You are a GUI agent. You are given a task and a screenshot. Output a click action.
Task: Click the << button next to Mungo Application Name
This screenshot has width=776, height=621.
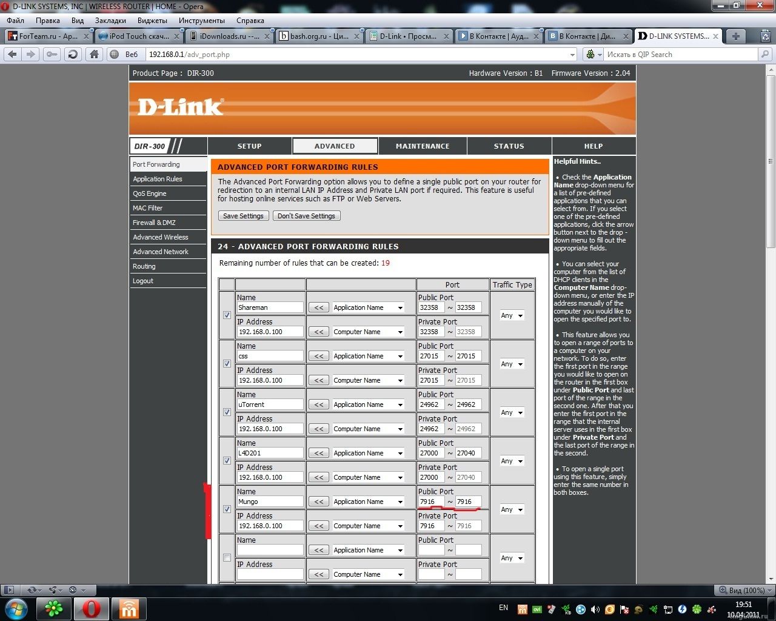click(319, 502)
